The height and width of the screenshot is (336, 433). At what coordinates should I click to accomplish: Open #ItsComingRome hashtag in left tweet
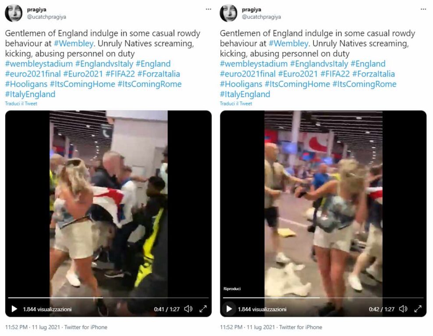[150, 84]
